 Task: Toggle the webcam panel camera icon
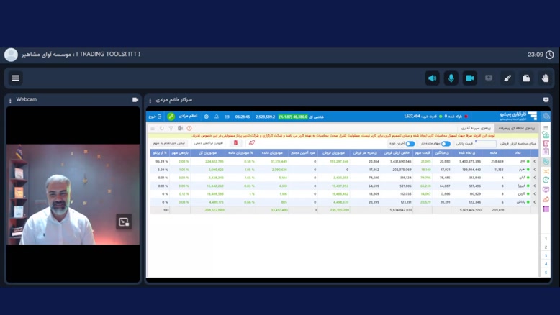[135, 100]
